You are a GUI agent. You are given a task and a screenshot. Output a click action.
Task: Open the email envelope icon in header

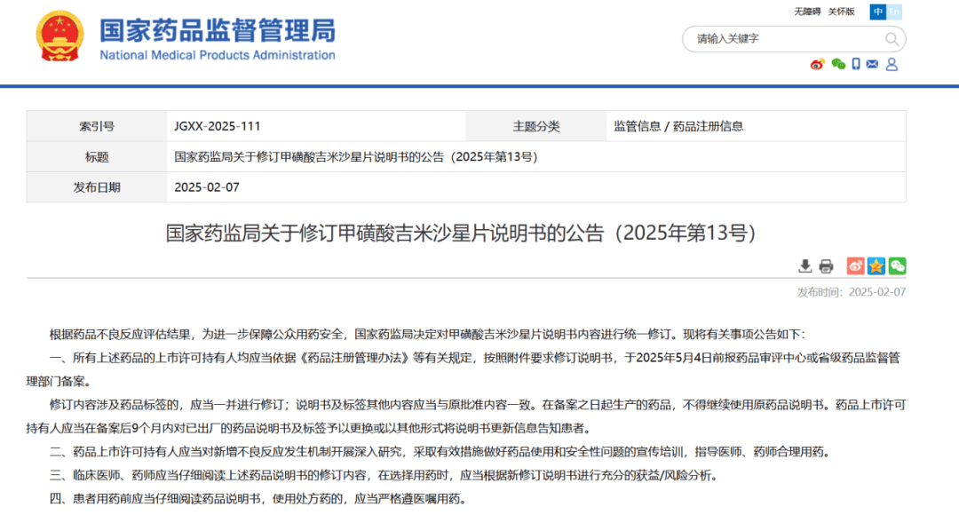pos(872,64)
